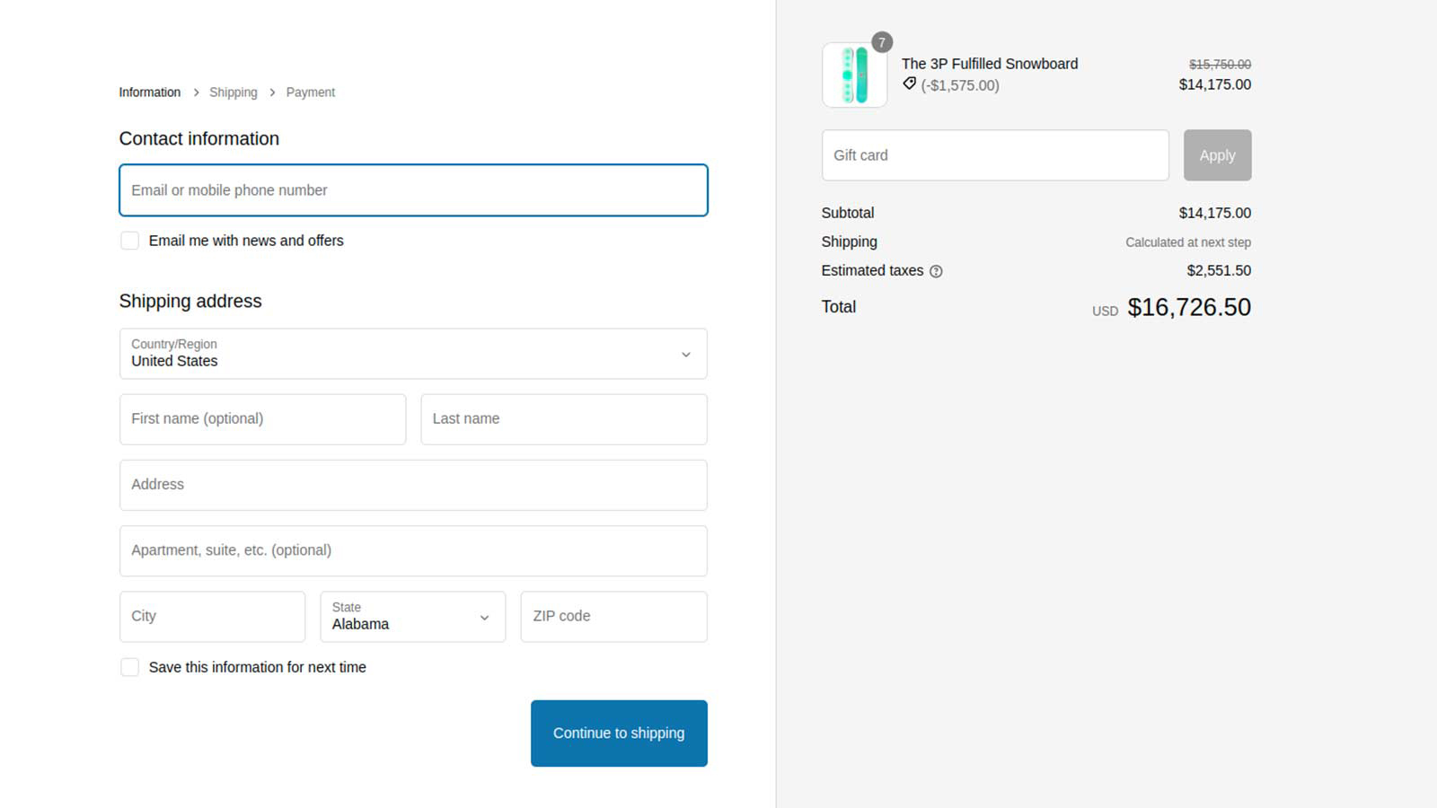1437x808 pixels.
Task: Click the snowboard product thumbnail
Action: pos(854,75)
